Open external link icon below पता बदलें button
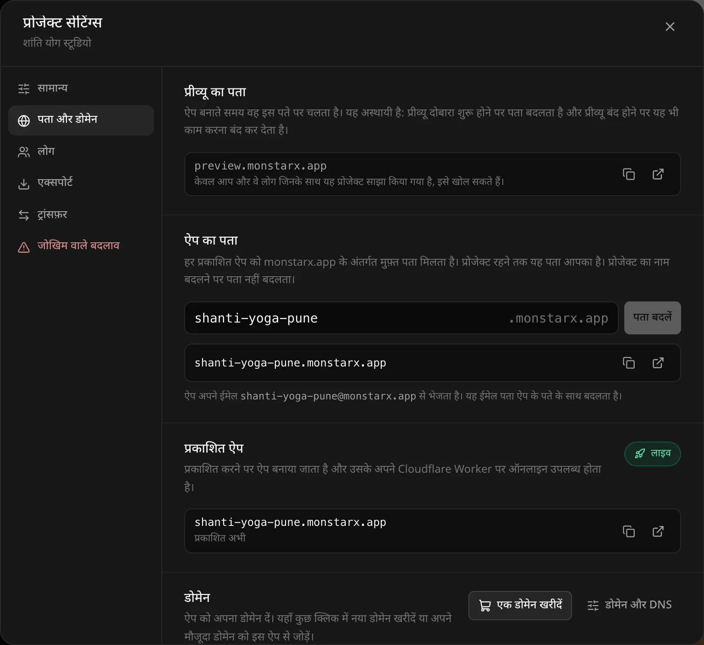This screenshot has height=645, width=704. [658, 363]
